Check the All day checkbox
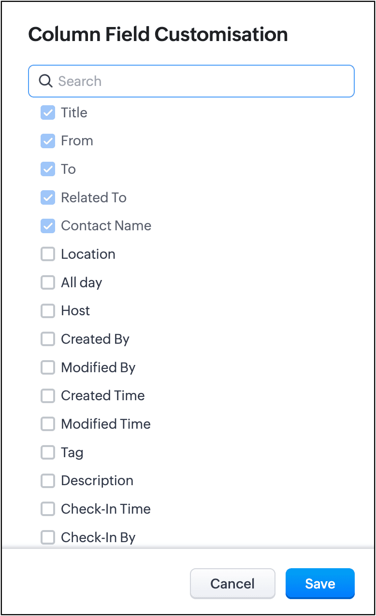The width and height of the screenshot is (376, 616). pos(48,282)
